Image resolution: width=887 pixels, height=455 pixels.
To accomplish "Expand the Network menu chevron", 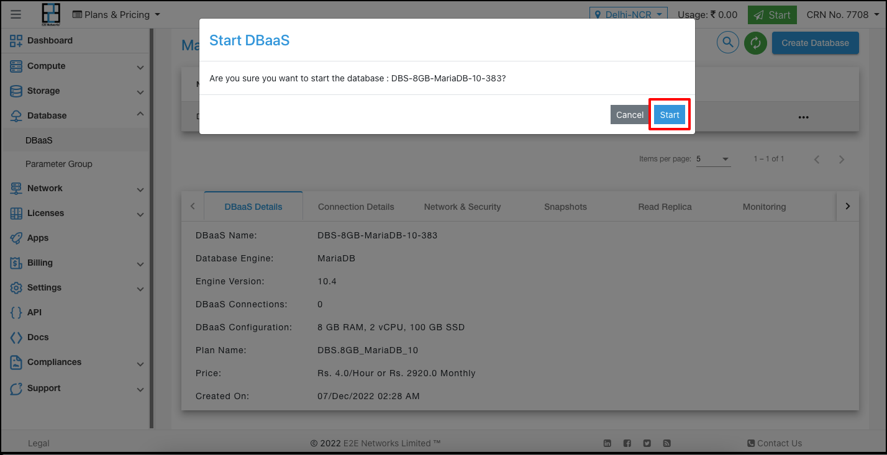I will [140, 189].
